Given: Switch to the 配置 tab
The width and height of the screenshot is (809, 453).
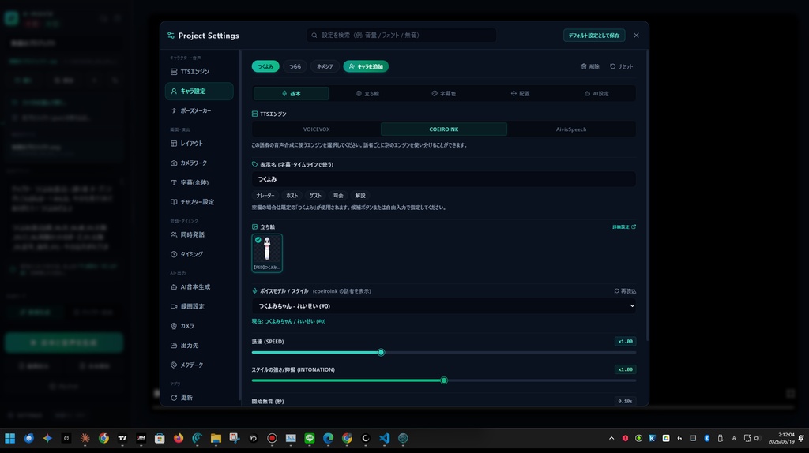Looking at the screenshot, I should (520, 94).
